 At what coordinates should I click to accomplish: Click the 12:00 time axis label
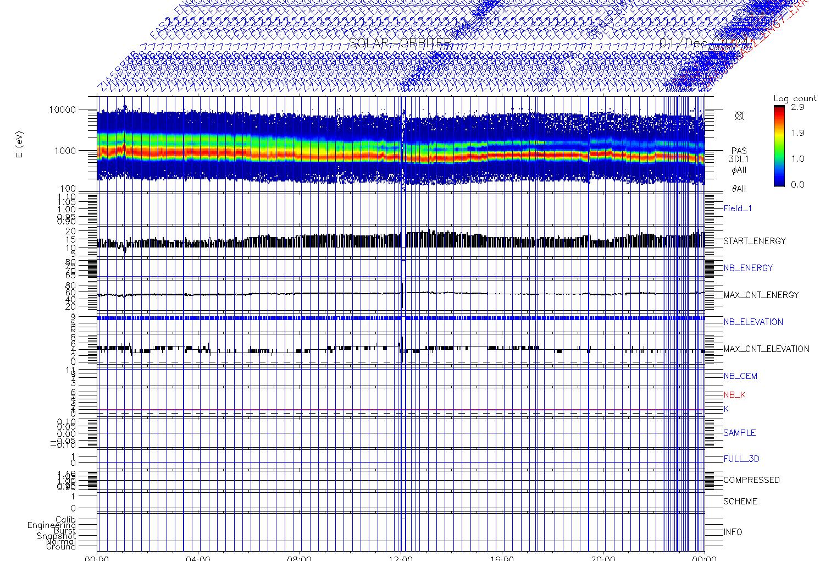401,558
